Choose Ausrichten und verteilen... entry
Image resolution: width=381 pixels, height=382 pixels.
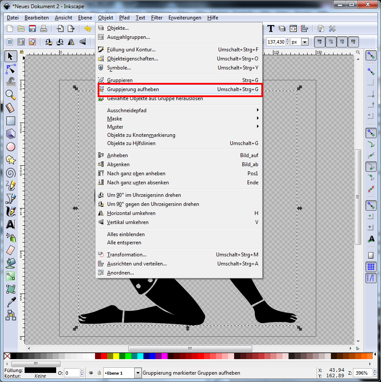[179, 264]
